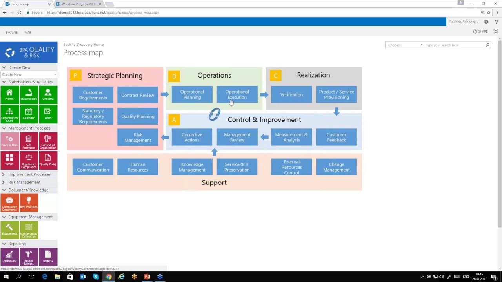Open the Tasks tile
This screenshot has height=282, width=502.
(x=48, y=114)
